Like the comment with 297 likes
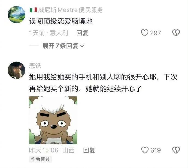This screenshot has height=168, width=188. [145, 33]
